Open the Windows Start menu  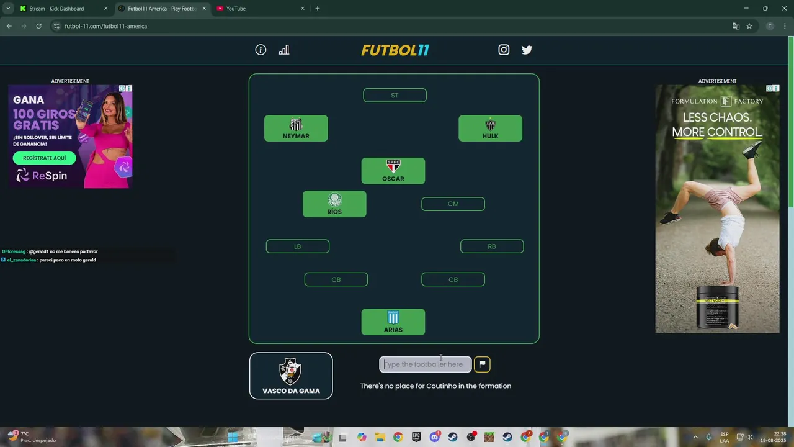pyautogui.click(x=232, y=437)
